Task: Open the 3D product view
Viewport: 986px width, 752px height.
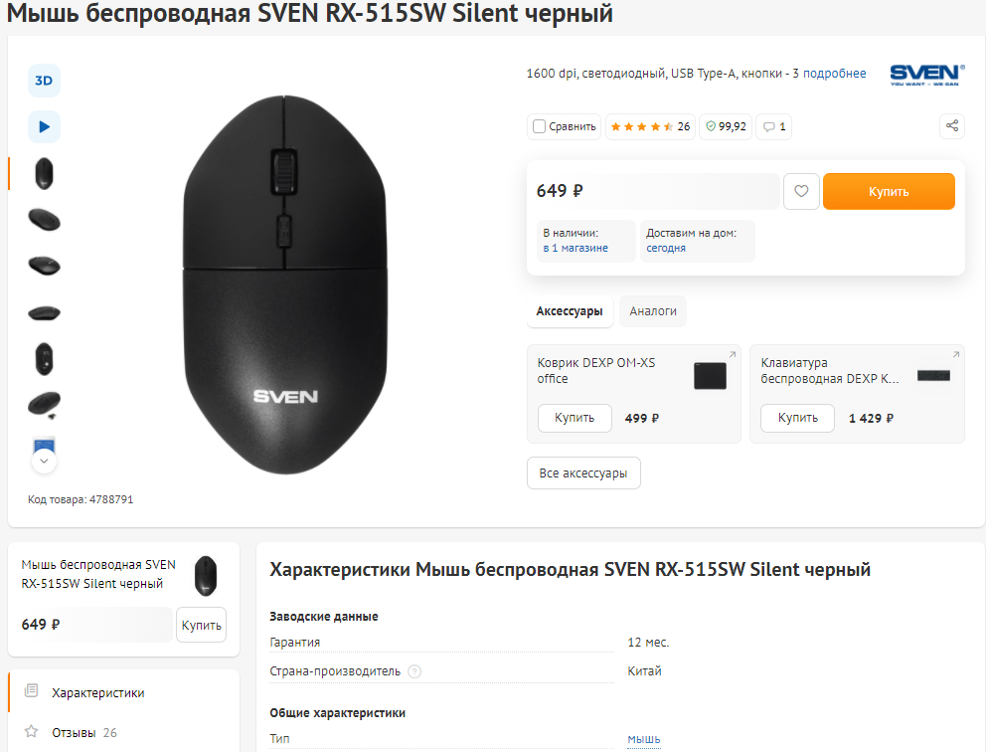Action: (44, 81)
